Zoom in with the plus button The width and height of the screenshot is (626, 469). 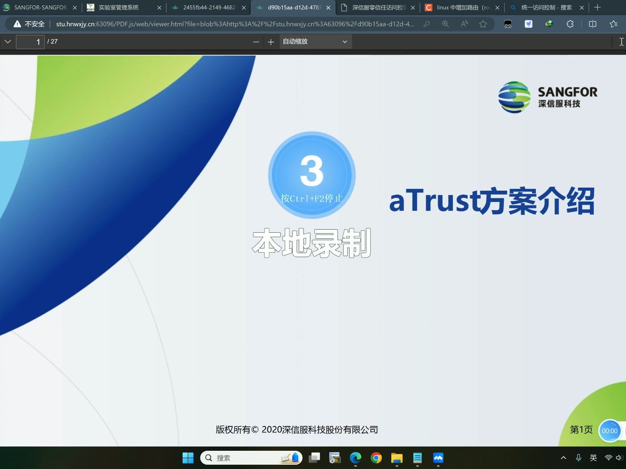(271, 42)
